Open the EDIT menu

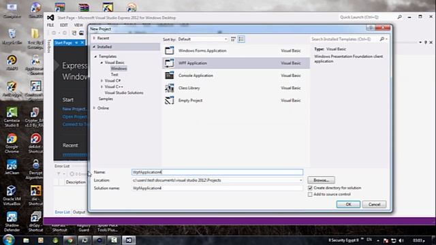pos(64,25)
